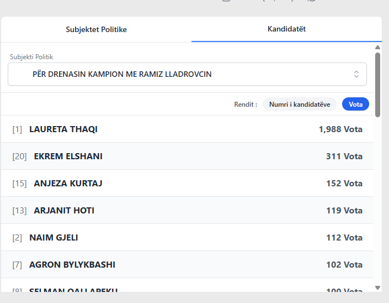This screenshot has height=303, width=389.
Task: Click candidate number [13] label
Action: [19, 211]
